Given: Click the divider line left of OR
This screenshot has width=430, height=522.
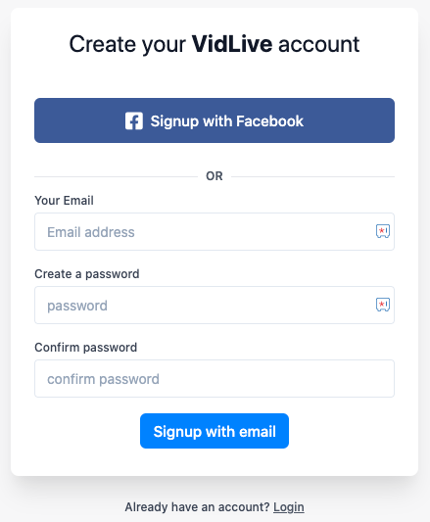Looking at the screenshot, I should 116,176.
